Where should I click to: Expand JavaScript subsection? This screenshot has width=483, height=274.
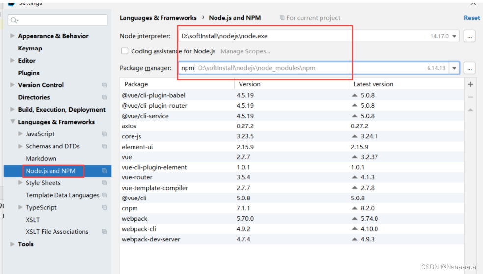pyautogui.click(x=20, y=134)
